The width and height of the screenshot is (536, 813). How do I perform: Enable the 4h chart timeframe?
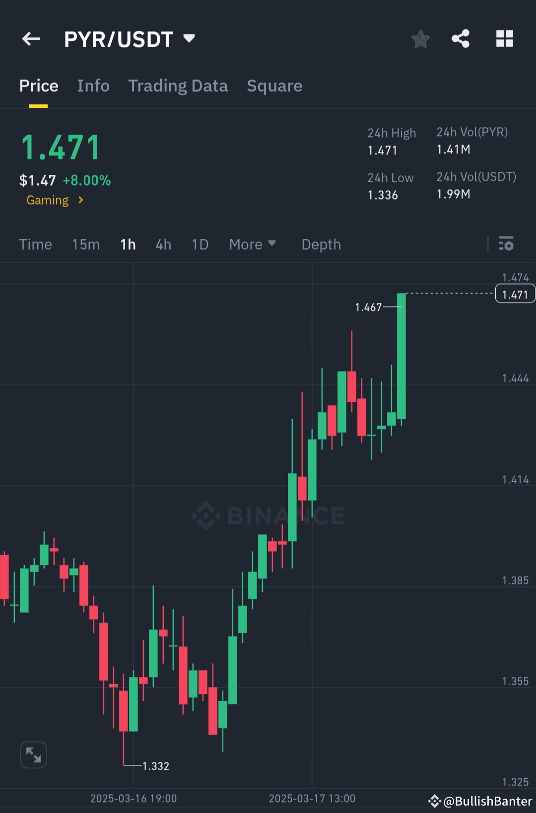[x=163, y=244]
